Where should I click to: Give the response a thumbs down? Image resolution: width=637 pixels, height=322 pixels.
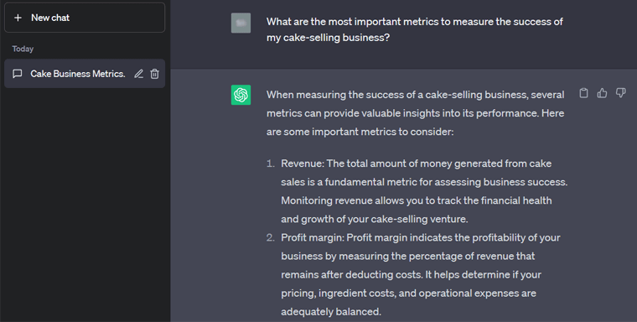(621, 93)
